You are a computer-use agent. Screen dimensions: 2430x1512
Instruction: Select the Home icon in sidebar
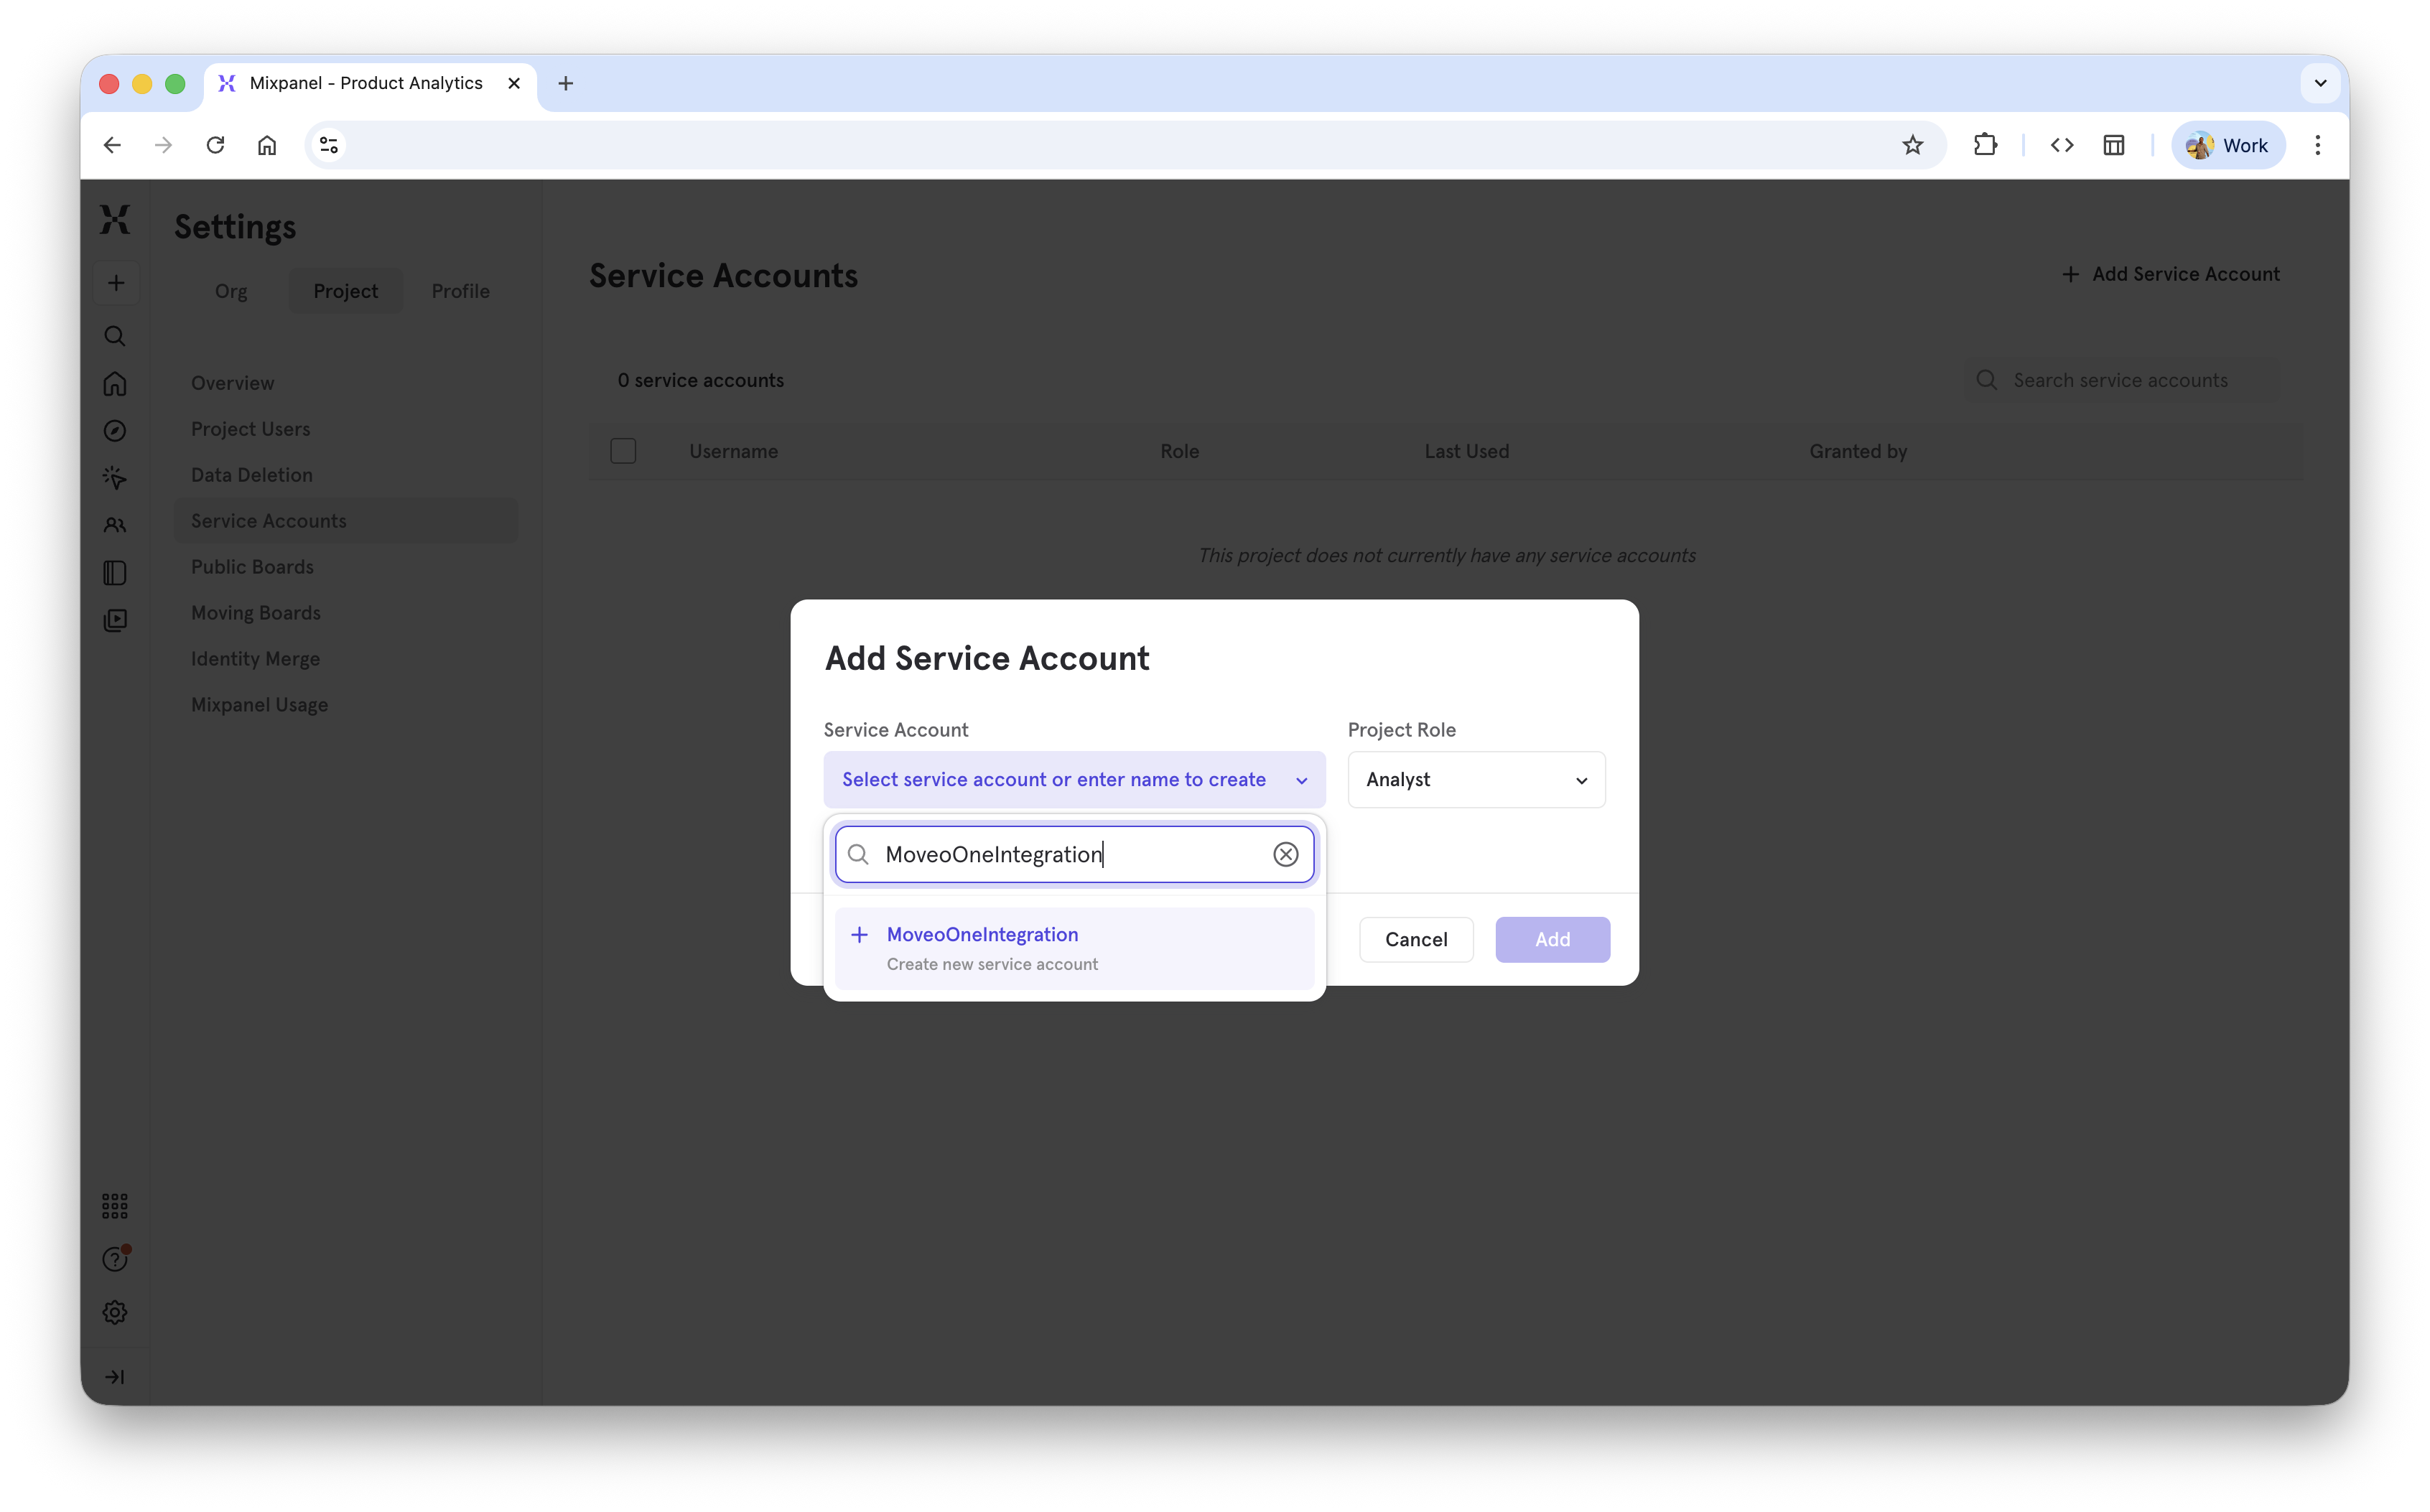pyautogui.click(x=115, y=384)
